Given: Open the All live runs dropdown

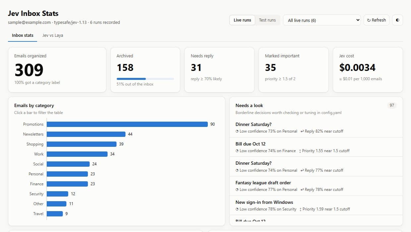Looking at the screenshot, I should tap(322, 20).
